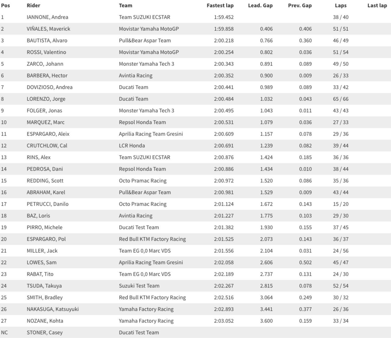Click the Movistar Yamaha MotoGP team for VIÑALES
Viewport: 391px width, 338px height.
point(149,29)
